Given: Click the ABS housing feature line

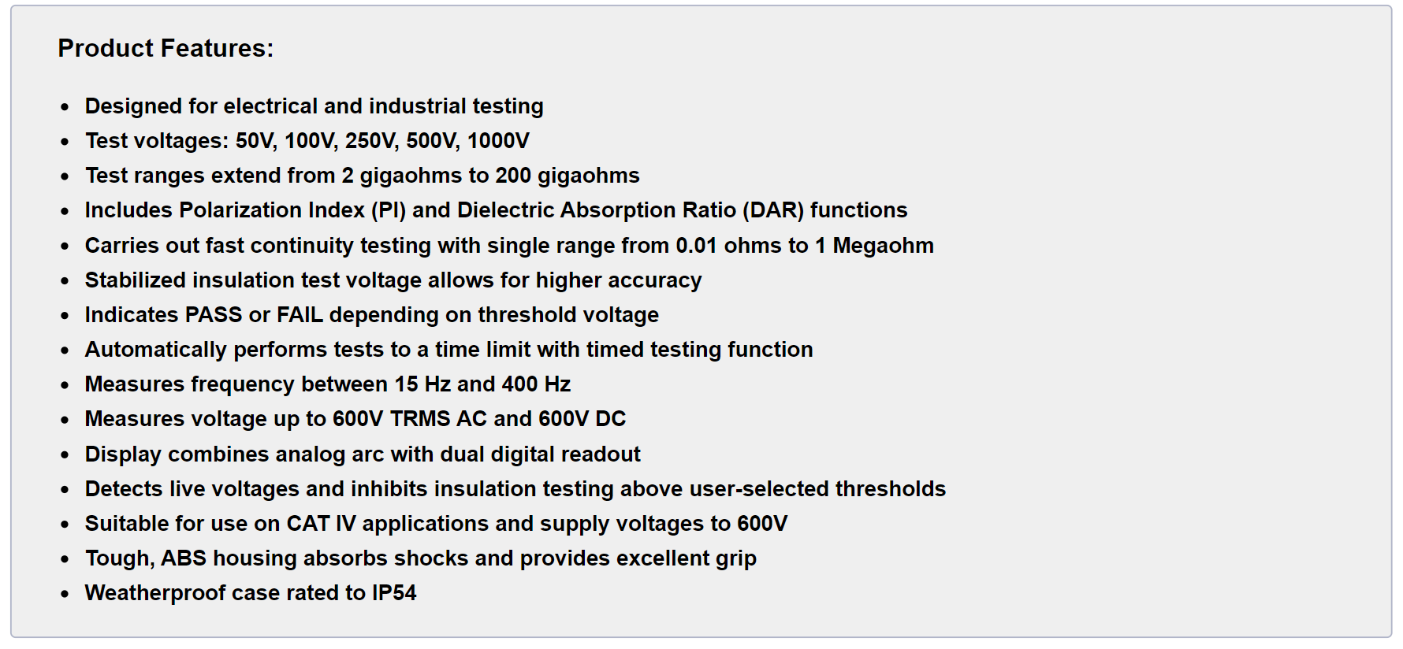Looking at the screenshot, I should click(420, 558).
